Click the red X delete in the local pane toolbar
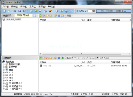Image resolution: width=133 pixels, height=97 pixels. click(47, 58)
